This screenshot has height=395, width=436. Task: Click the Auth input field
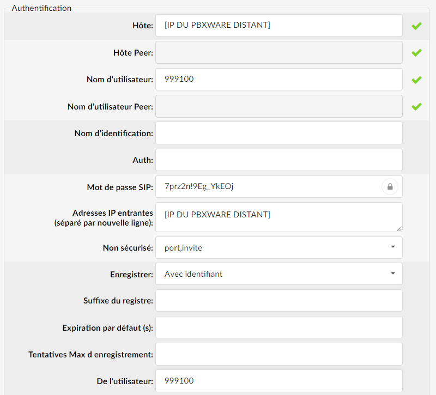(279, 160)
